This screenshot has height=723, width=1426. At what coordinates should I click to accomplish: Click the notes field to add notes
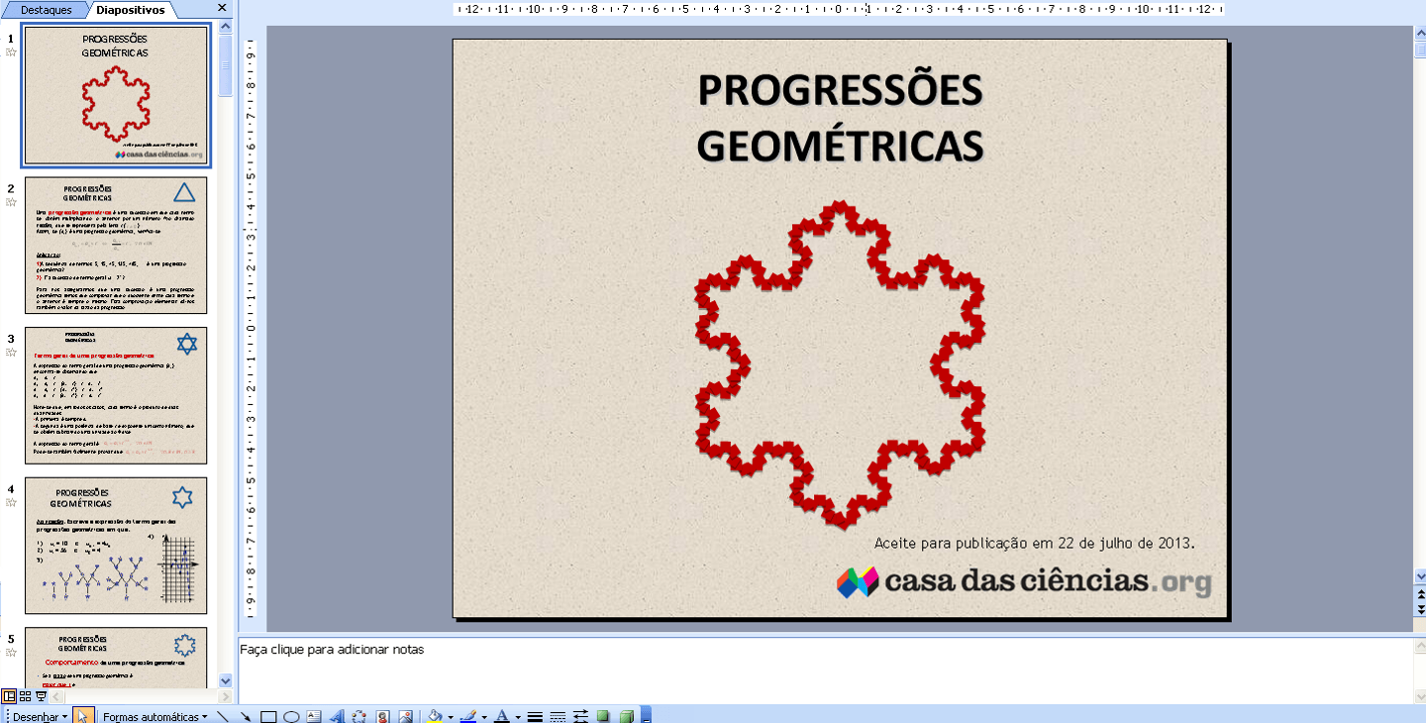(x=825, y=670)
